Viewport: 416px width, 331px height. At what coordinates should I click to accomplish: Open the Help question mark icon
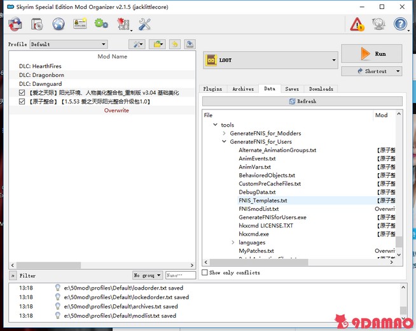(400, 24)
